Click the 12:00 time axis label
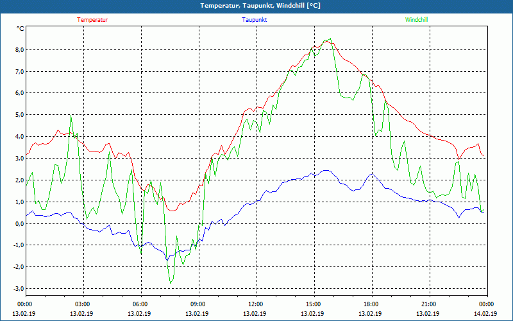Image resolution: width=513 pixels, height=321 pixels. click(256, 304)
